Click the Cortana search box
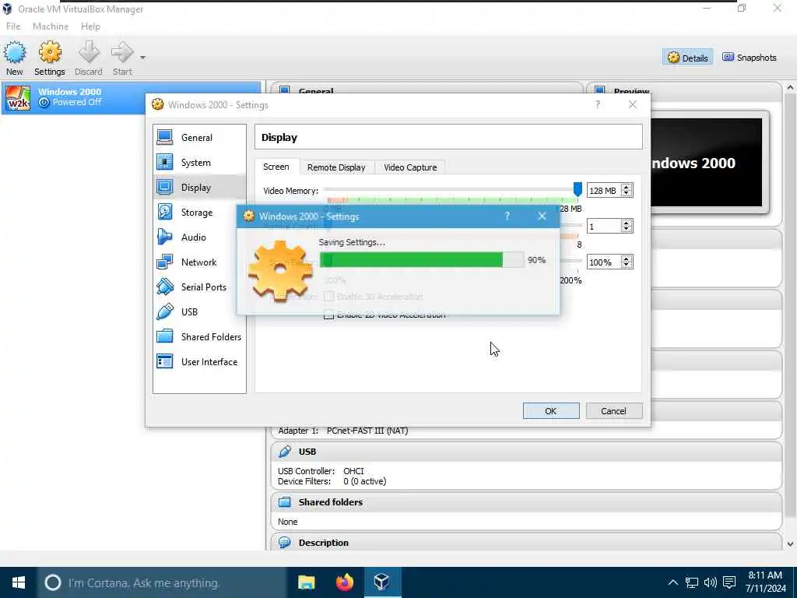The image size is (797, 598). point(162,582)
